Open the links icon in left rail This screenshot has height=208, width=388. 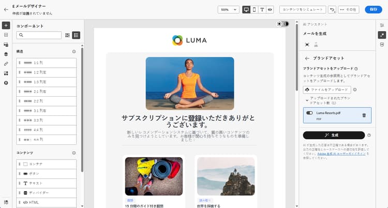6,64
